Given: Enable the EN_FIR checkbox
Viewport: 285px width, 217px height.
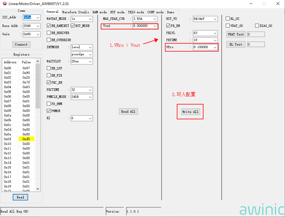Looking at the screenshot, I should click(x=49, y=75).
